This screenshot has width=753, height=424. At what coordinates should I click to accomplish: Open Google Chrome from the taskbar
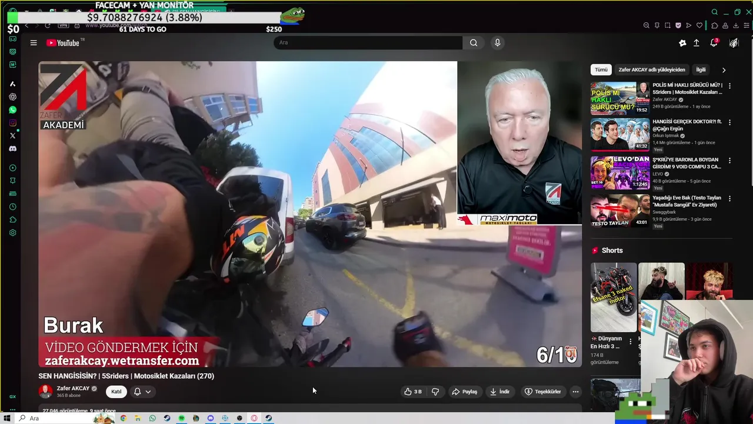pyautogui.click(x=123, y=418)
